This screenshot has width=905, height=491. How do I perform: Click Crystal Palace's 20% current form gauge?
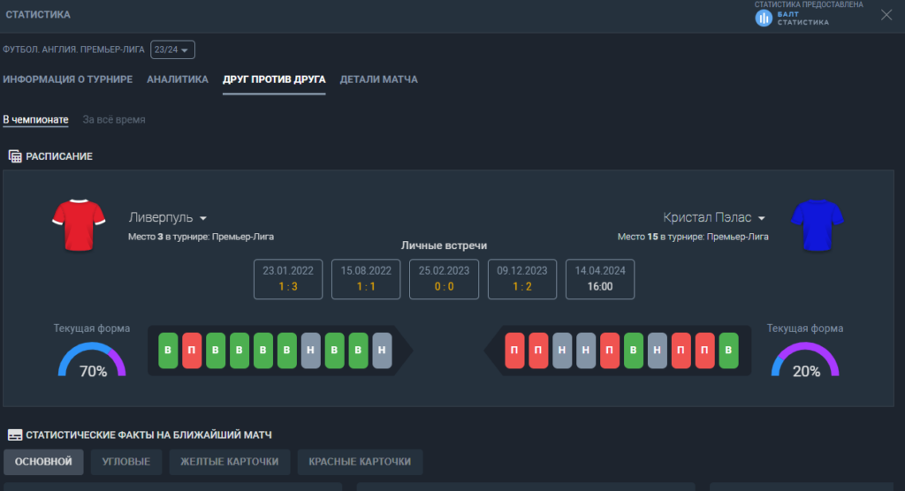point(805,360)
